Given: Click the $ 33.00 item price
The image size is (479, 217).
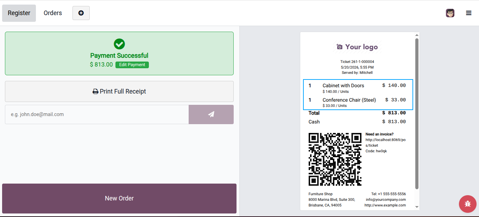Looking at the screenshot, I should point(396,100).
